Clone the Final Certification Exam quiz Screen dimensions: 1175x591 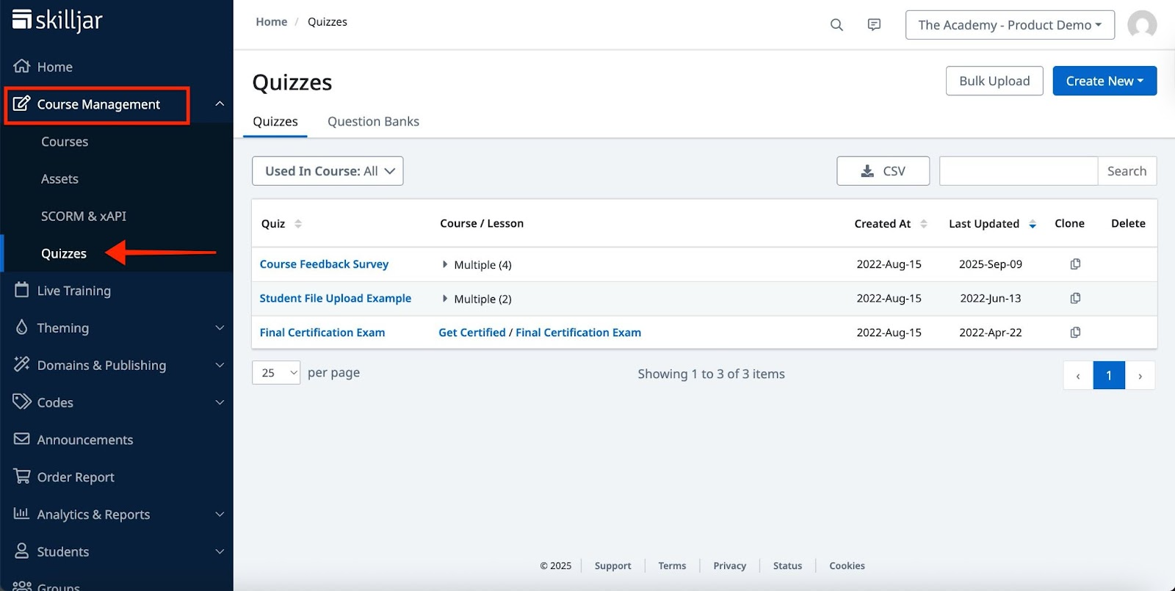click(1075, 333)
